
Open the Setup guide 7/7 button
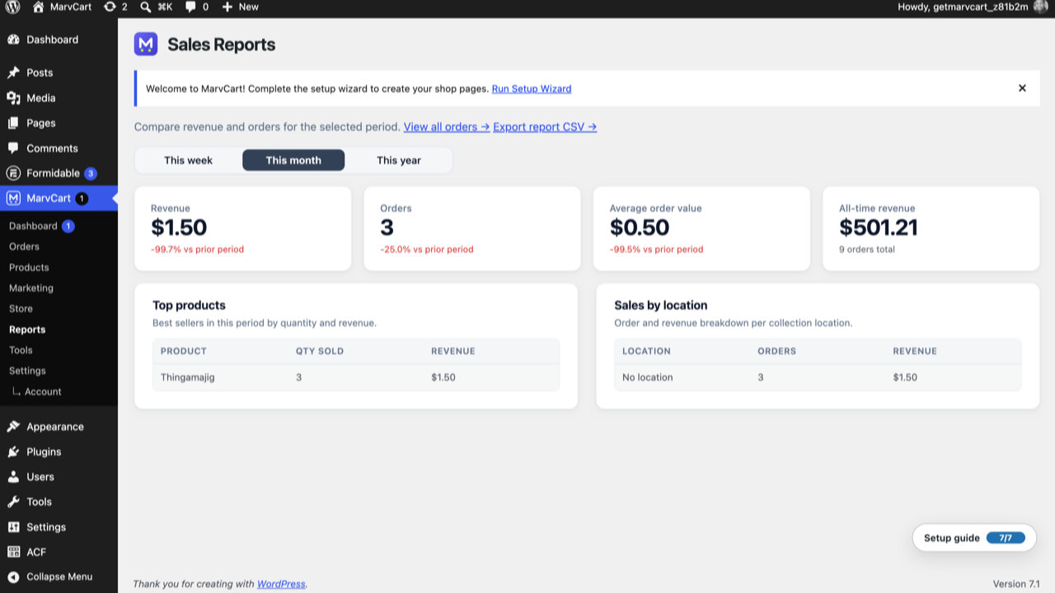[x=974, y=538]
